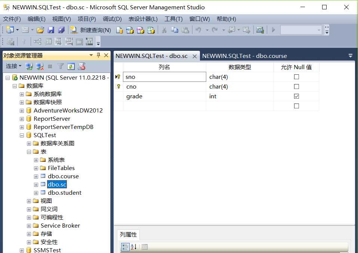
Task: Open the 文件(F) menu
Action: [12, 19]
